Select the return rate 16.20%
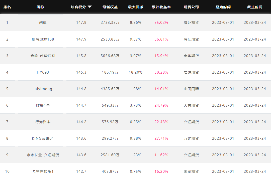Screen dimensions: 271x179 [x=161, y=171]
